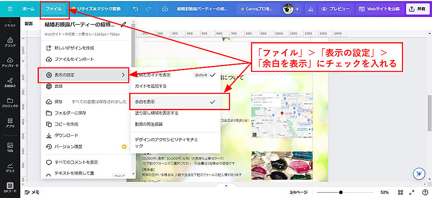432x198 pixels.
Task: Click the undo arrow icon
Action: (136, 9)
